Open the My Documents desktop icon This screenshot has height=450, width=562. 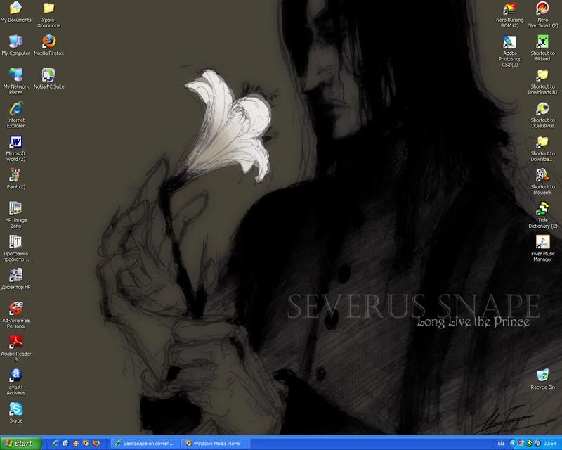click(15, 12)
